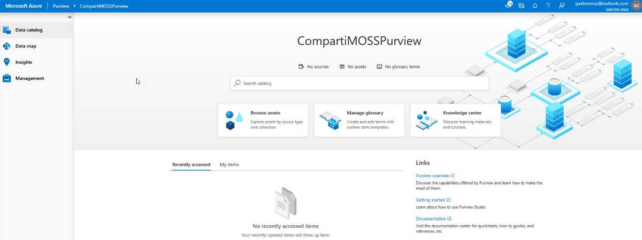Click the Search catalog input field
The image size is (642, 240).
[x=360, y=83]
